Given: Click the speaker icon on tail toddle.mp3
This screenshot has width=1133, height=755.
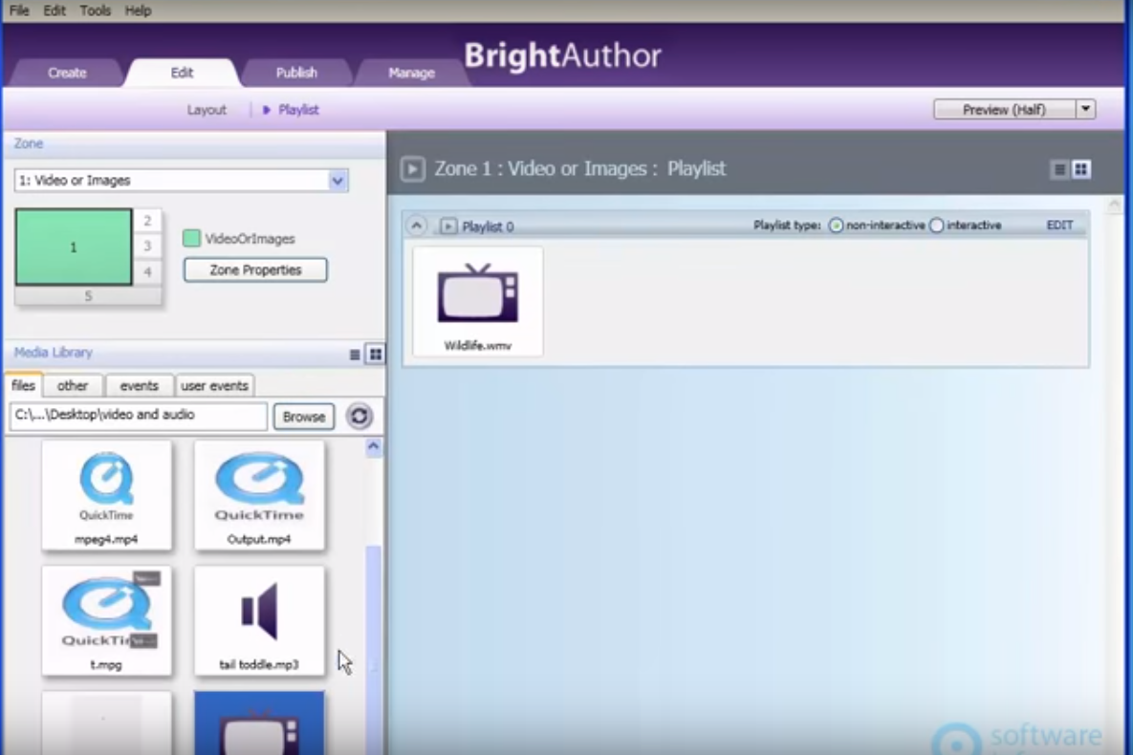Looking at the screenshot, I should point(259,610).
